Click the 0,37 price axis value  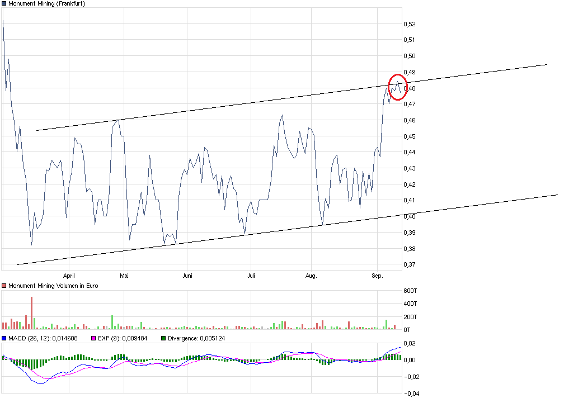[410, 265]
